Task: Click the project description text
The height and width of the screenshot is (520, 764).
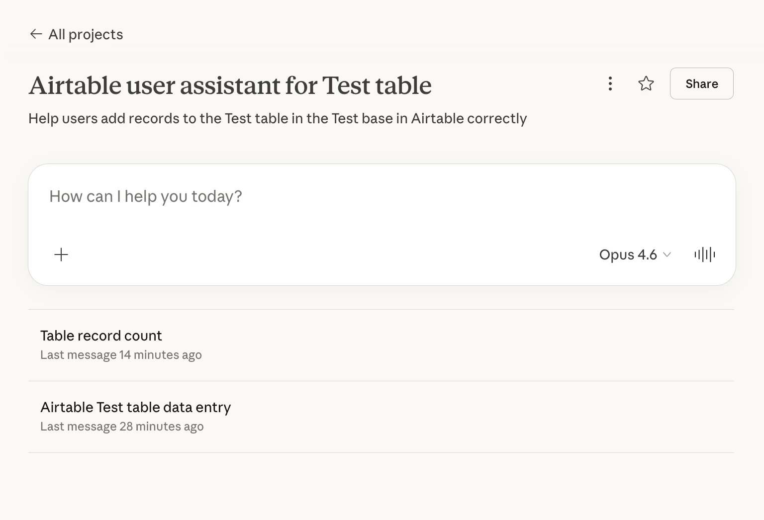Action: coord(277,118)
